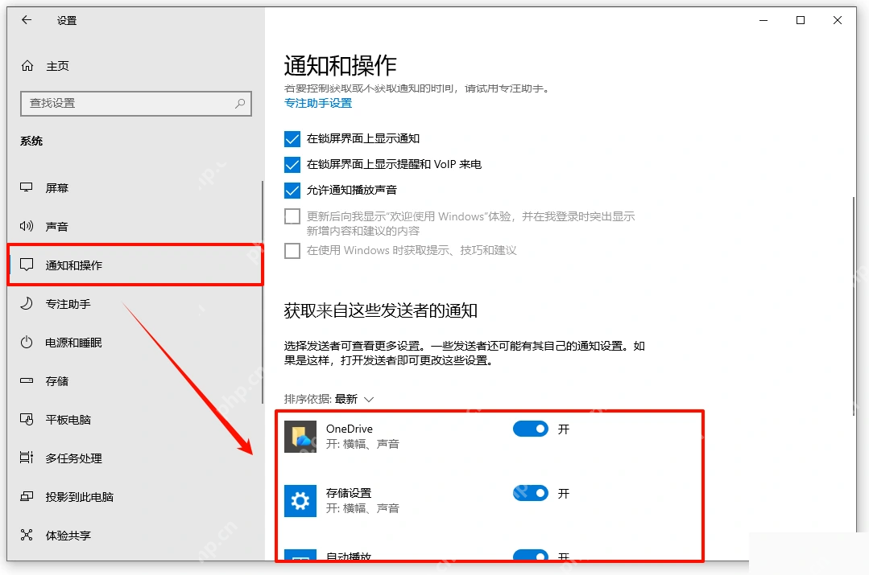The image size is (869, 575).
Task: Open 主页 in sidebar
Action: point(57,66)
